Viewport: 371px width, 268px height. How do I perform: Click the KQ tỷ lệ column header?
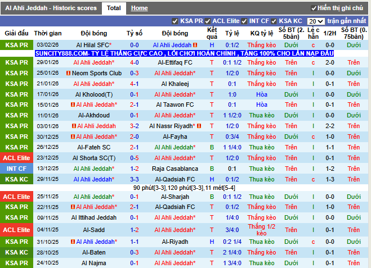pyautogui.click(x=262, y=33)
